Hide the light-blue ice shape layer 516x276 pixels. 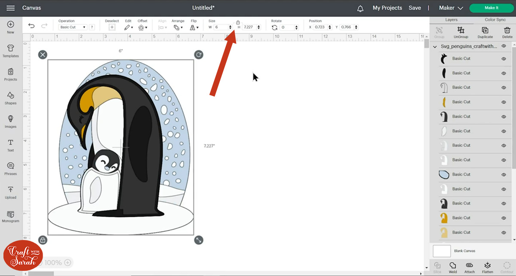coord(504,175)
